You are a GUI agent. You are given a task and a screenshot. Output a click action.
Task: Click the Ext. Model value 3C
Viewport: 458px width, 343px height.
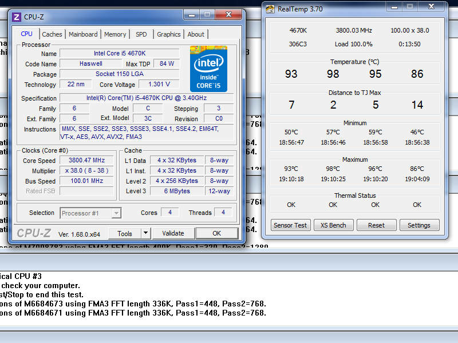(x=148, y=118)
